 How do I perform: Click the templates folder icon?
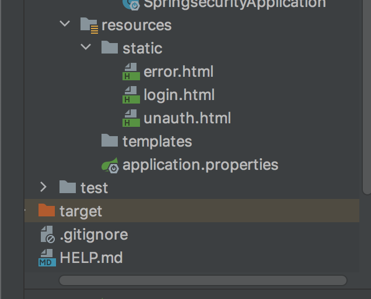click(110, 141)
